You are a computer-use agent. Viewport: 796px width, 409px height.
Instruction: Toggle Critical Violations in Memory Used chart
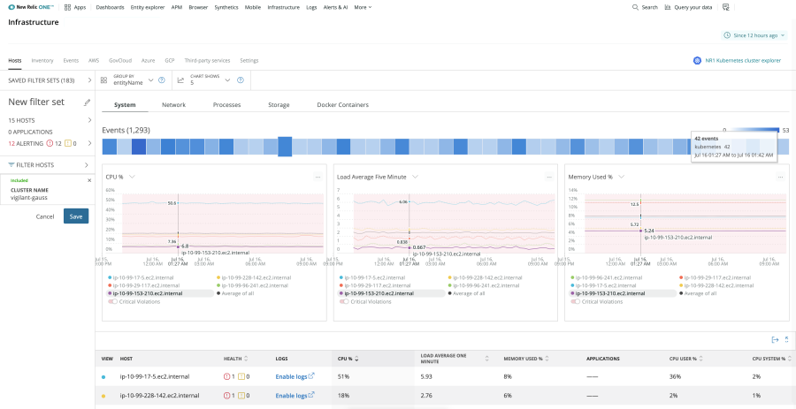pos(576,301)
